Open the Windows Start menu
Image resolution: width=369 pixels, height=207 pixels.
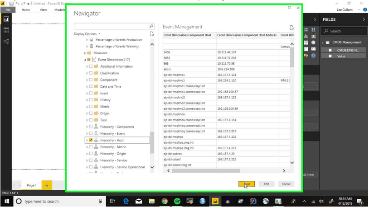tap(7, 201)
